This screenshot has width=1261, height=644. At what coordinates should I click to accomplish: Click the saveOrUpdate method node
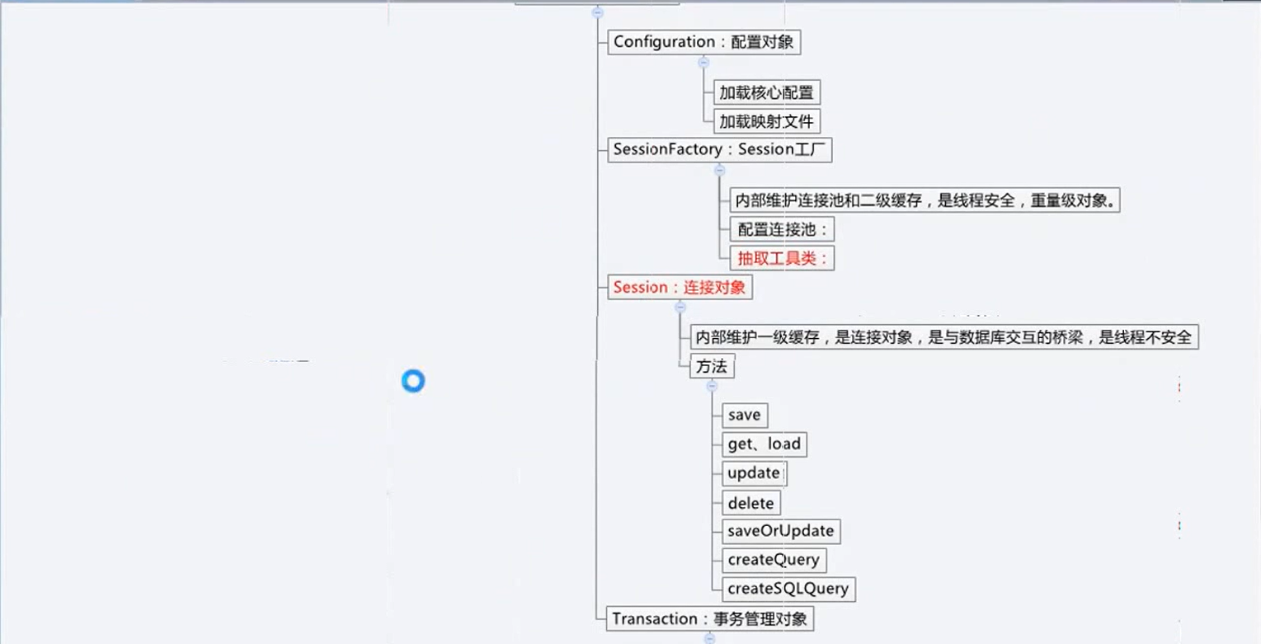click(781, 531)
